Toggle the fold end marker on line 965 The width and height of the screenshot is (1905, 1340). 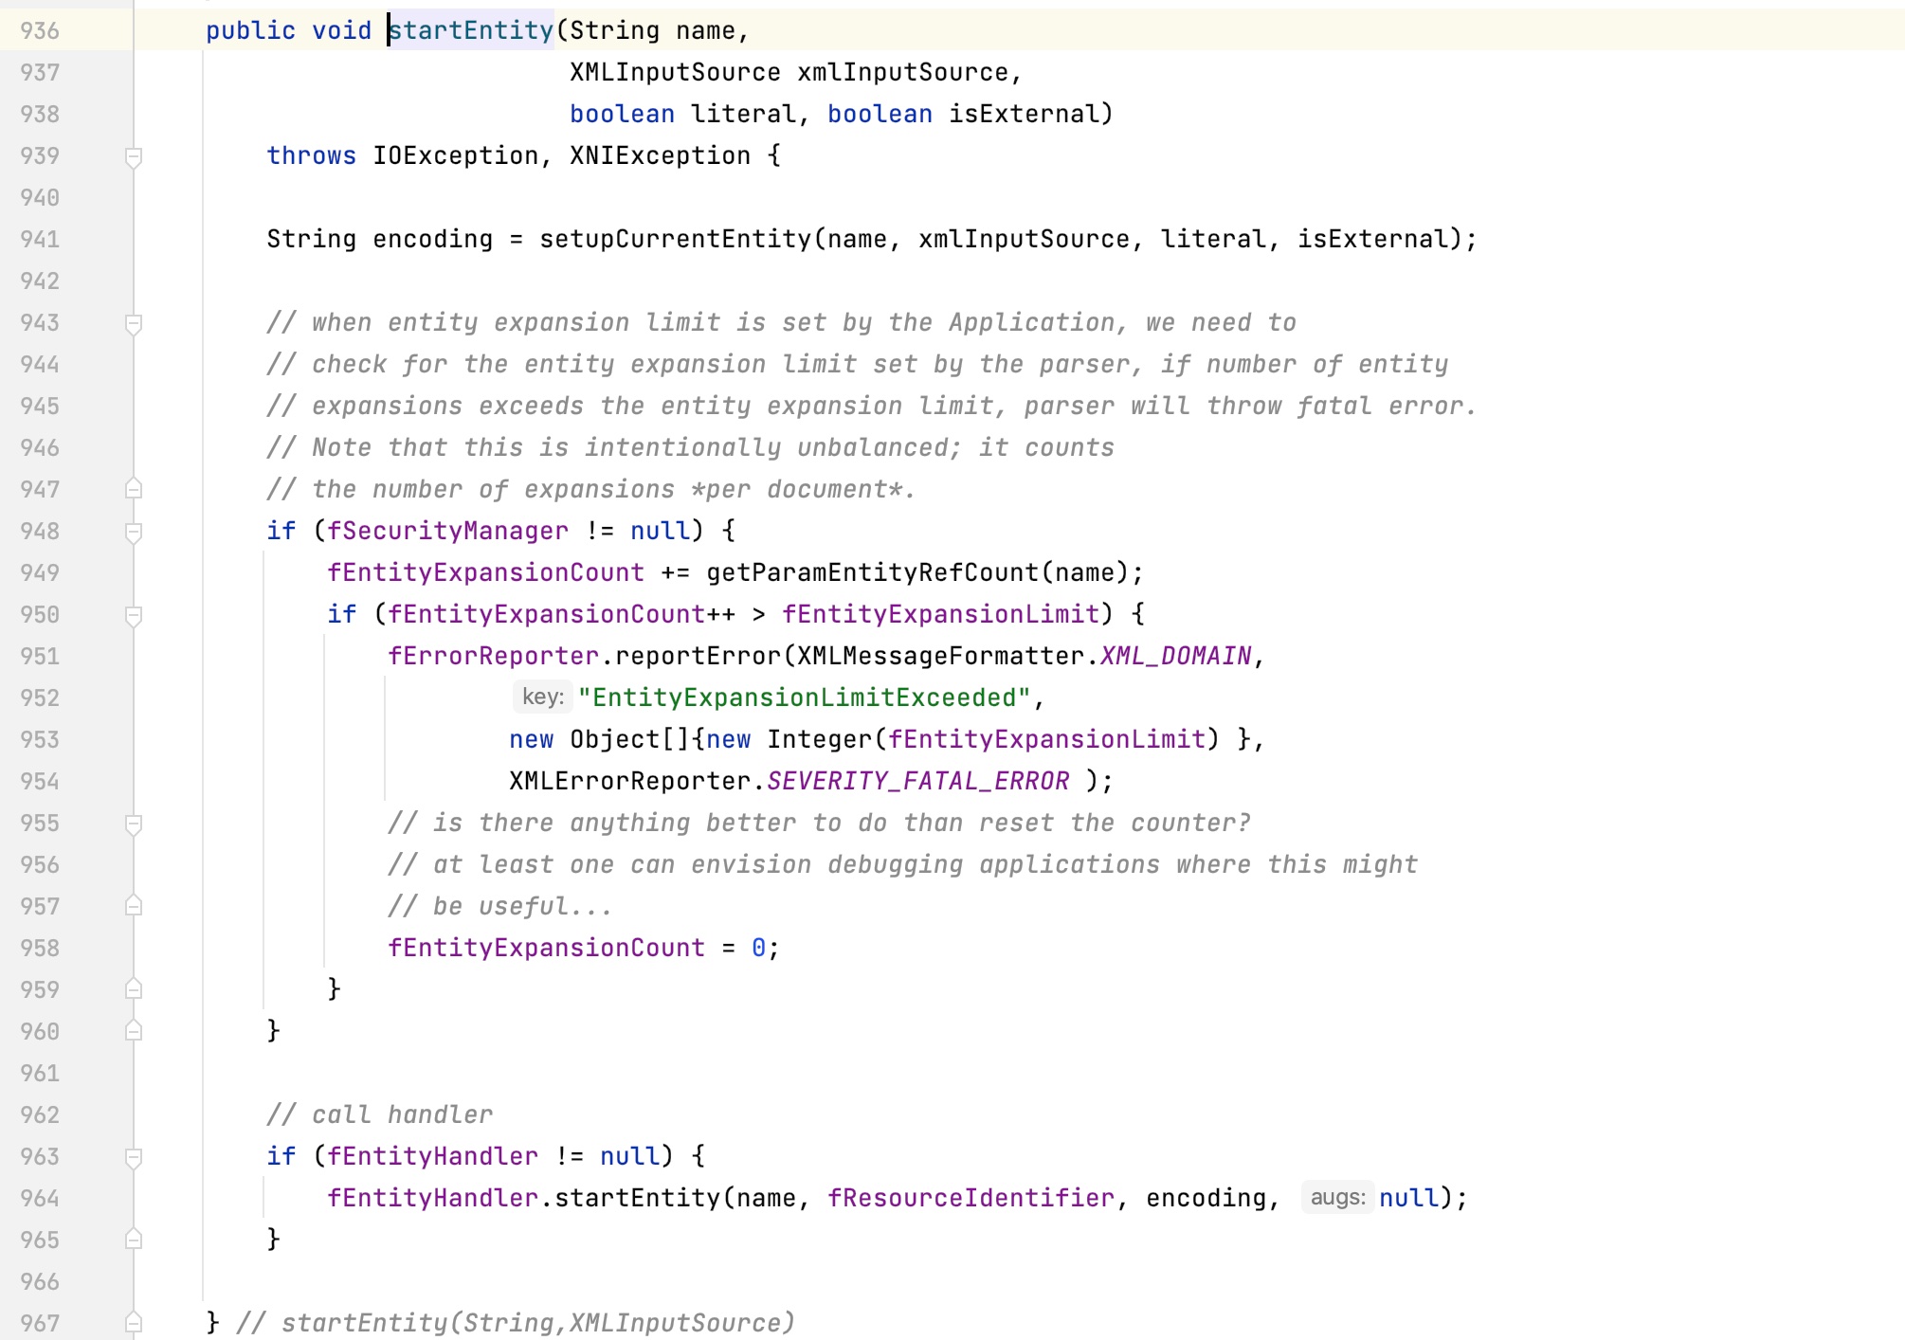coord(134,1240)
